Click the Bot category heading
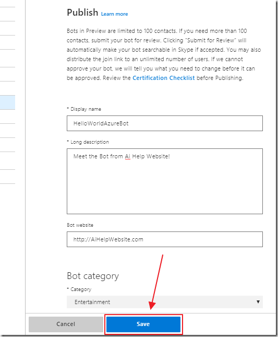The height and width of the screenshot is (337, 278). click(93, 276)
